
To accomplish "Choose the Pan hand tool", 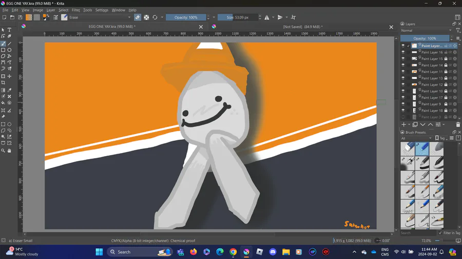I will click(x=9, y=150).
